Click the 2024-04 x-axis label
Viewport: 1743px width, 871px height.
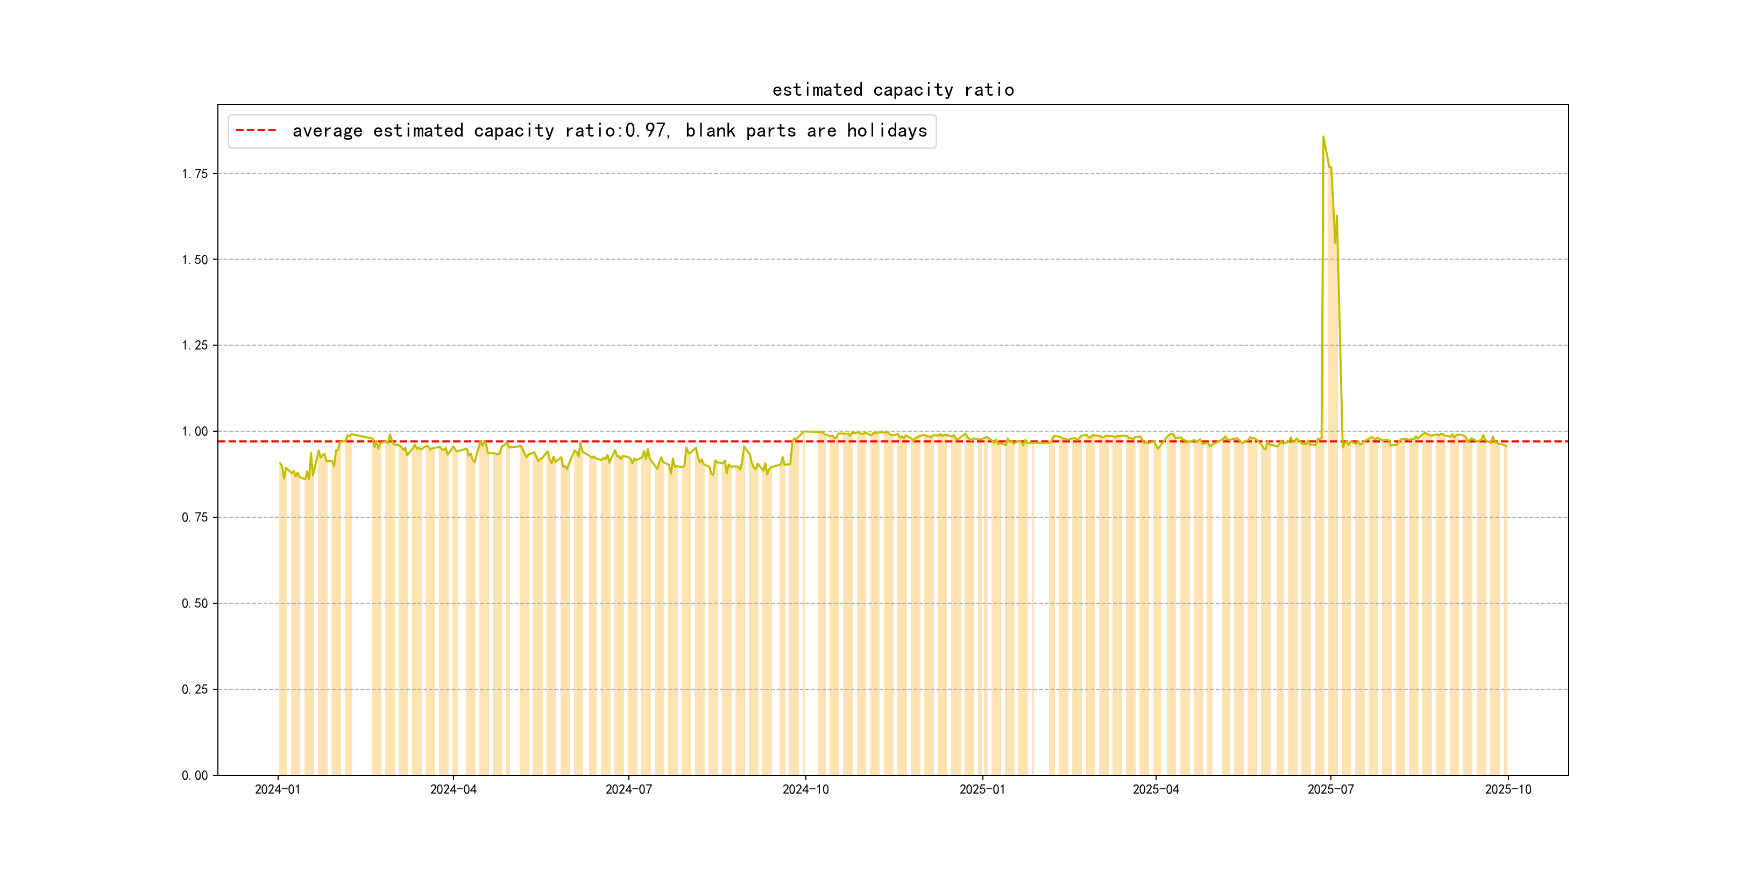[x=454, y=789]
